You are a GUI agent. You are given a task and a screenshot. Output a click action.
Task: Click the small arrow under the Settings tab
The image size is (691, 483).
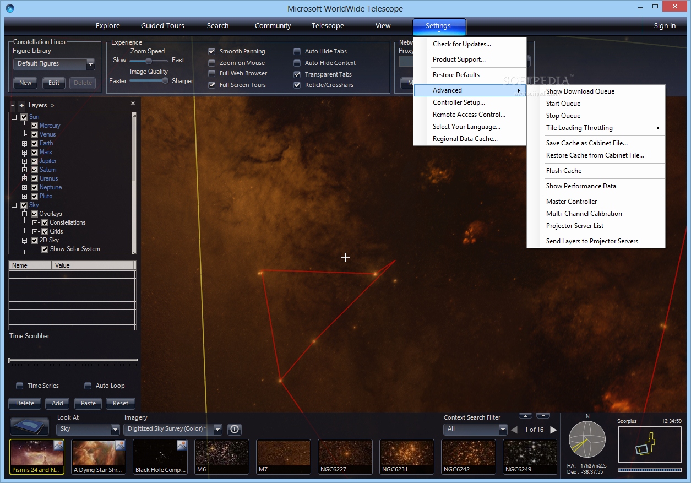[x=439, y=33]
